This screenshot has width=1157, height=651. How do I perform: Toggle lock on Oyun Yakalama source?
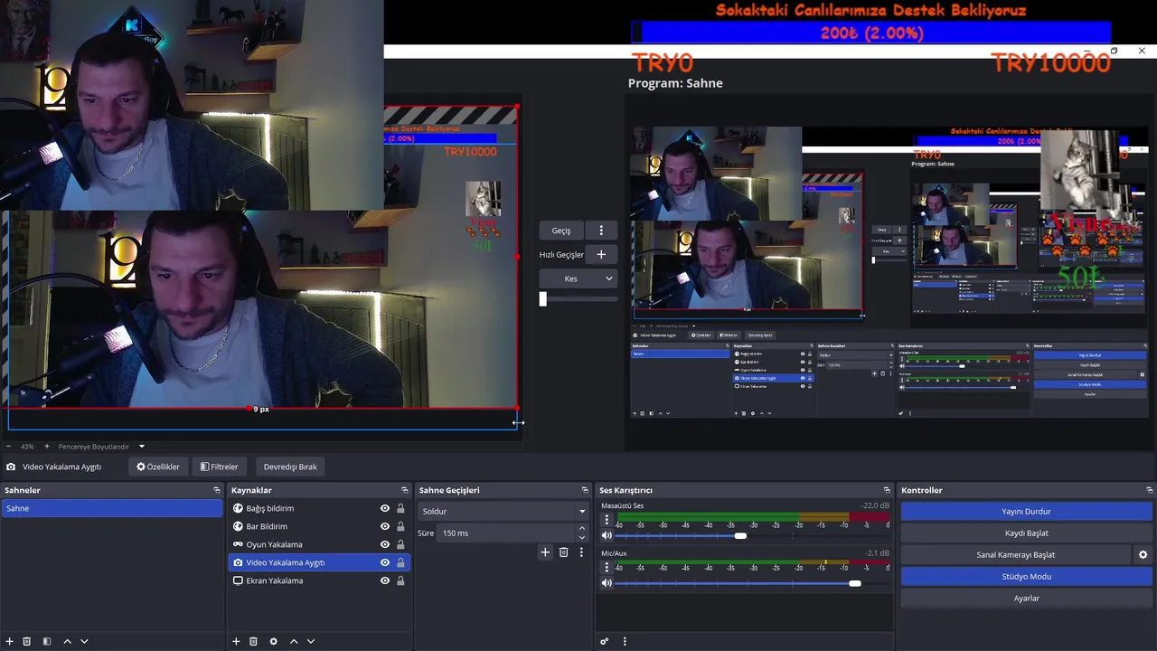[400, 544]
